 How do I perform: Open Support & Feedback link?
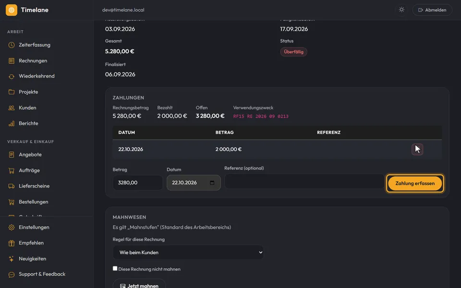click(x=42, y=274)
